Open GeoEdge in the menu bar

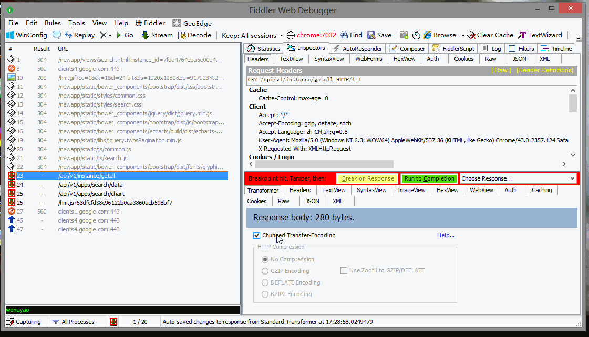192,23
